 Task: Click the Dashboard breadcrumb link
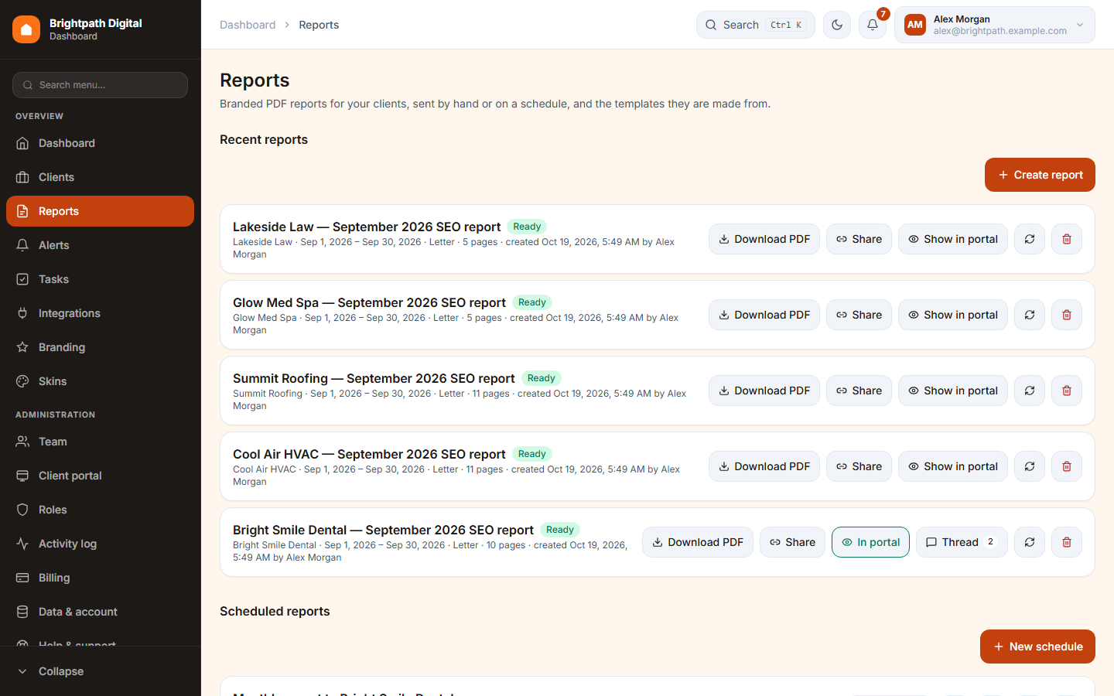248,25
